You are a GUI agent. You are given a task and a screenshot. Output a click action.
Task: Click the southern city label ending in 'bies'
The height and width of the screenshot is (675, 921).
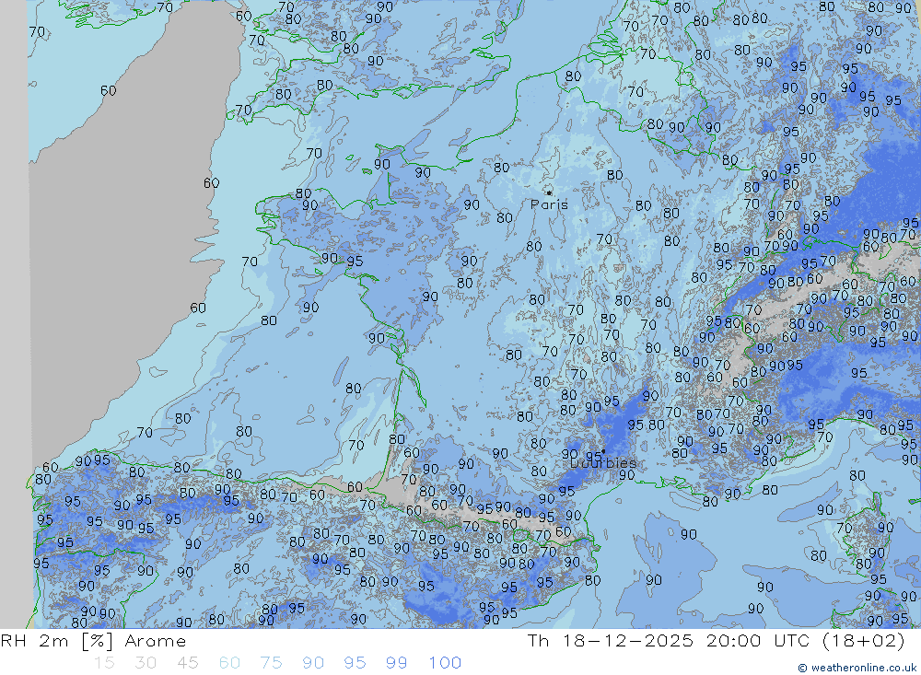click(x=604, y=463)
